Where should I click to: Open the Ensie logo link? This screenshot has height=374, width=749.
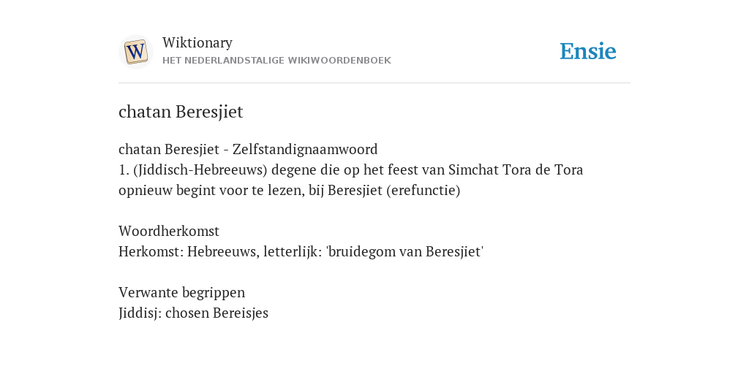point(588,52)
